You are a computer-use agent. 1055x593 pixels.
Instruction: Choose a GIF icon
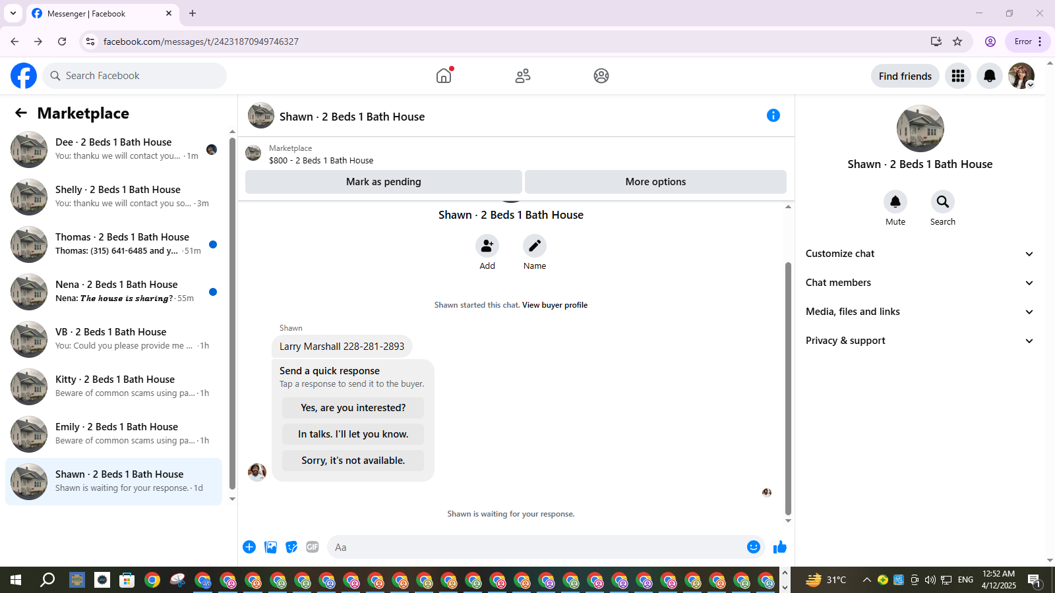(x=313, y=547)
